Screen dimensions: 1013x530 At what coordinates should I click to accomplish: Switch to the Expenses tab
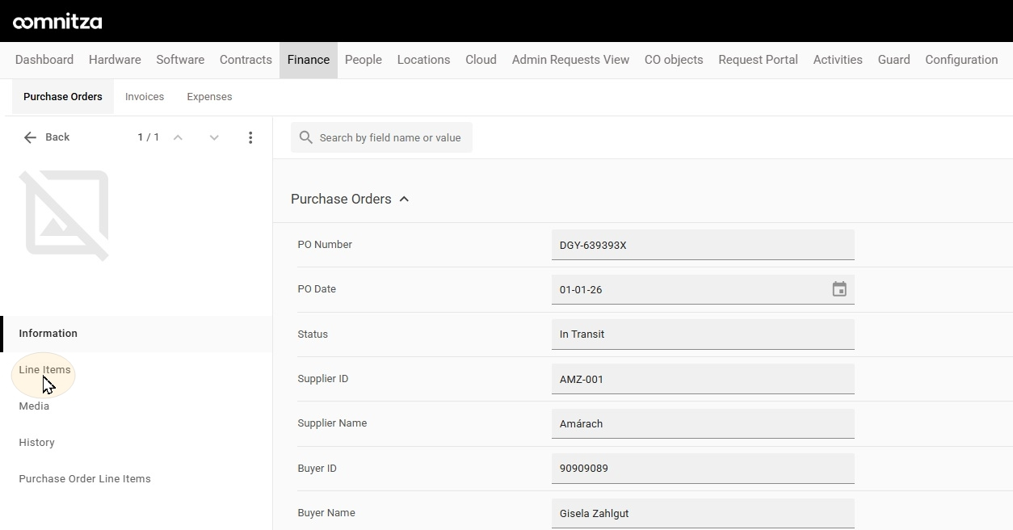coord(209,97)
